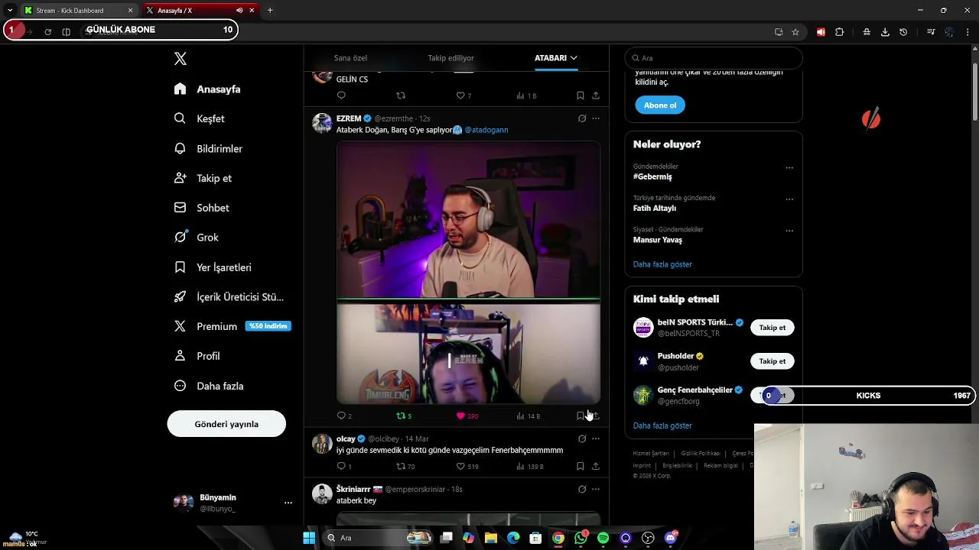Screen dimensions: 979x550
Task: Open more options on Škriniarrr's tweet
Action: pyautogui.click(x=596, y=489)
